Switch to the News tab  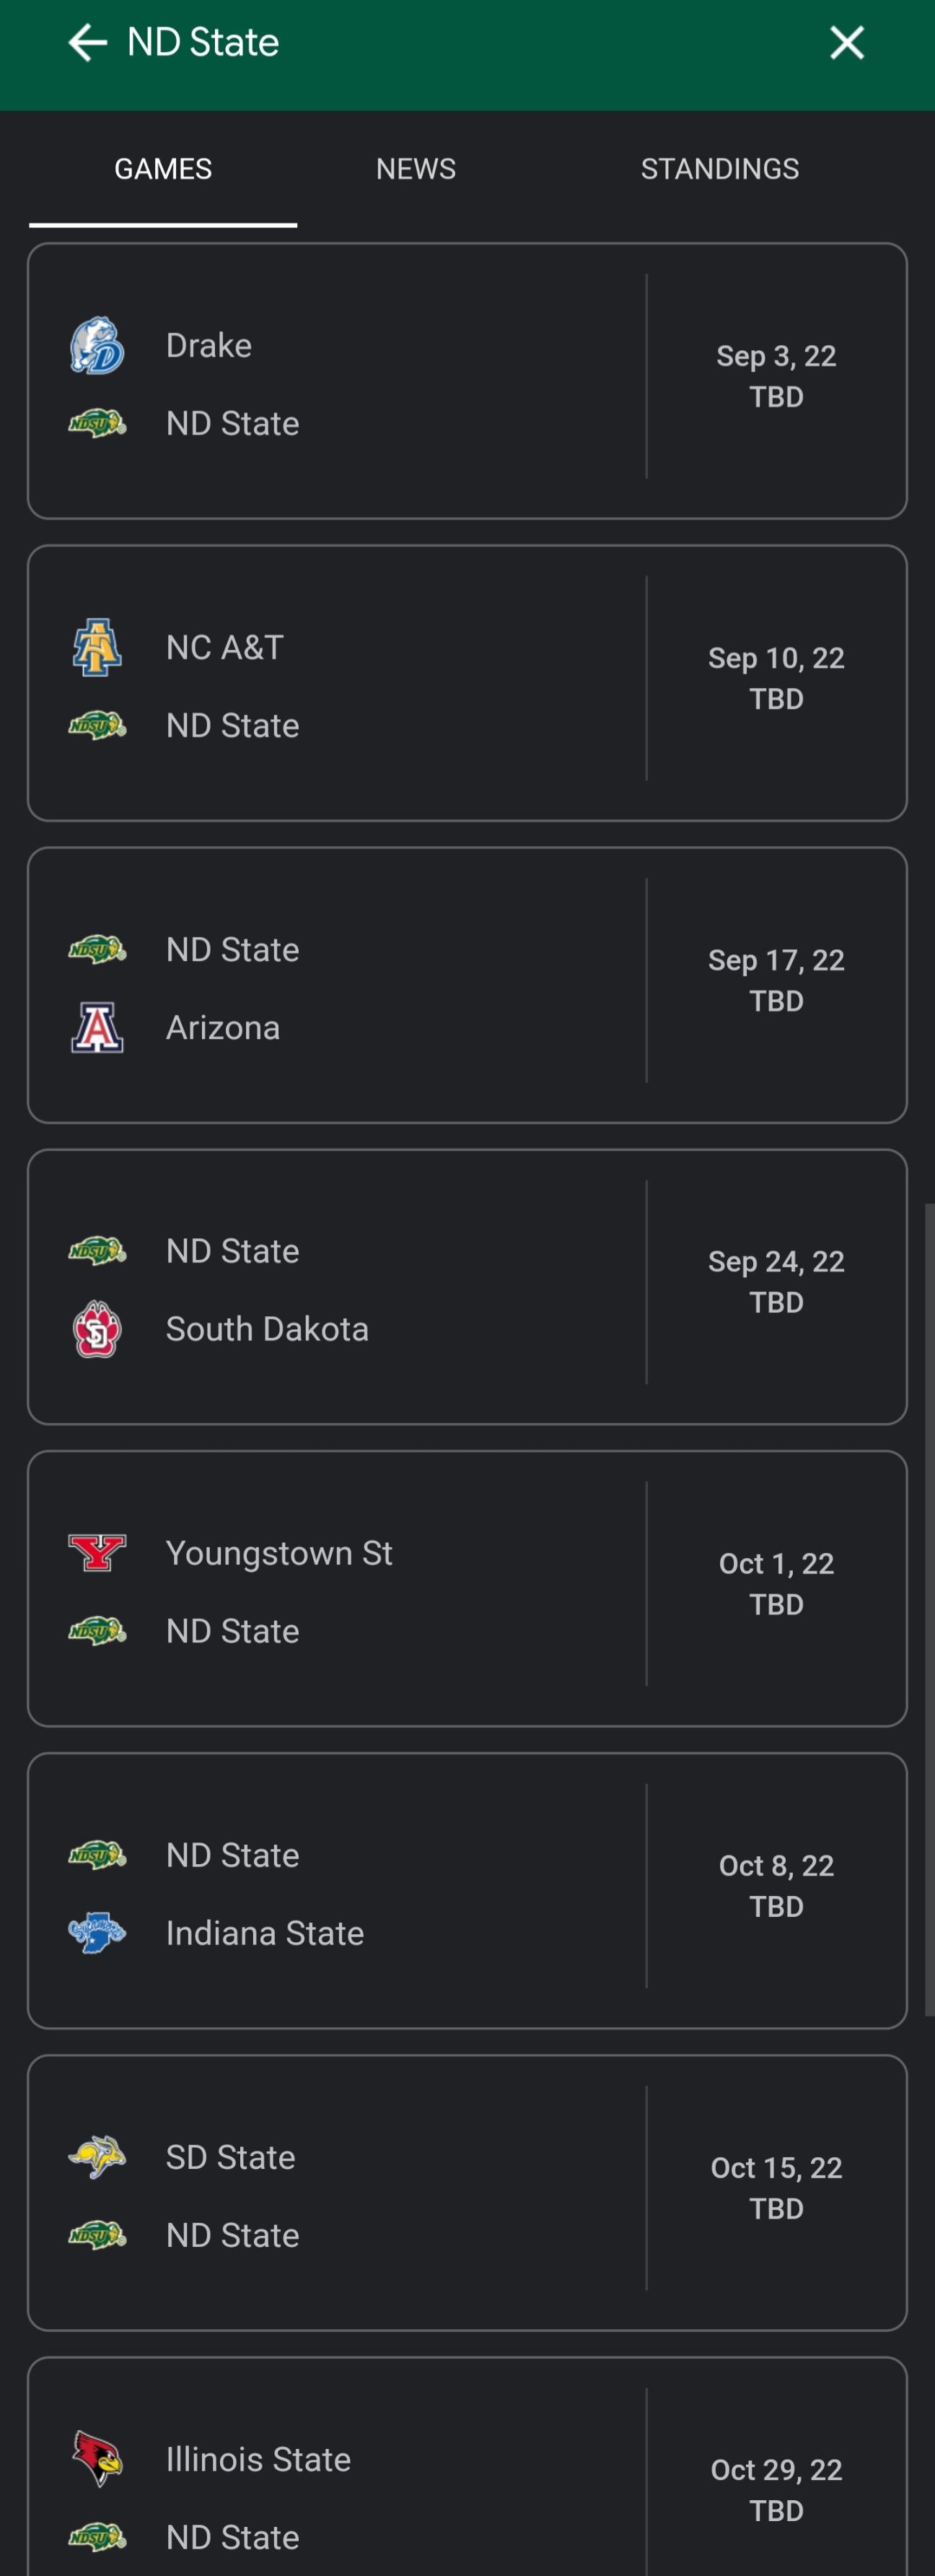click(x=416, y=169)
